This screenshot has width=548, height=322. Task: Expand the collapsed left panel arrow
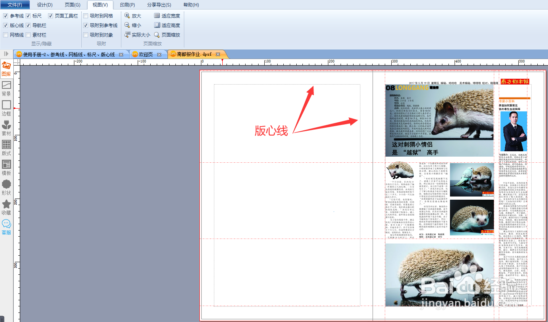point(5,54)
